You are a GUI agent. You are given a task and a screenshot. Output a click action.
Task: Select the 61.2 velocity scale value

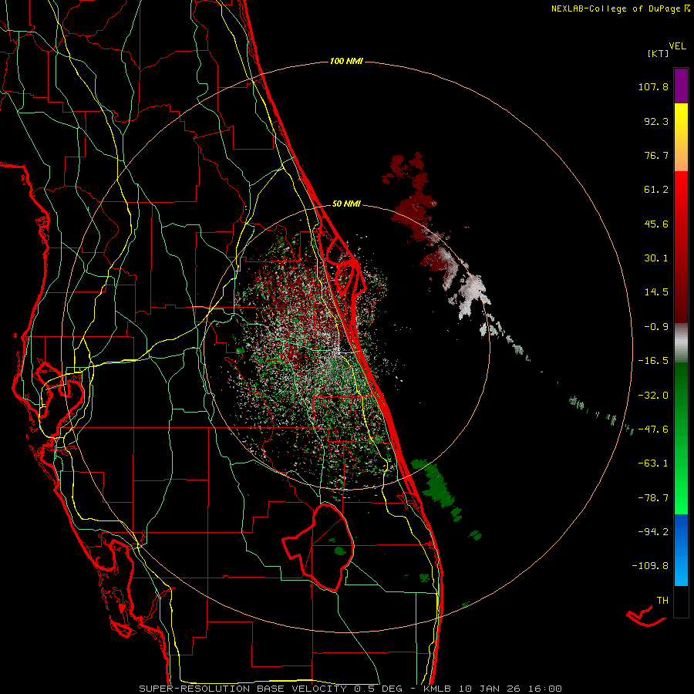coord(656,190)
